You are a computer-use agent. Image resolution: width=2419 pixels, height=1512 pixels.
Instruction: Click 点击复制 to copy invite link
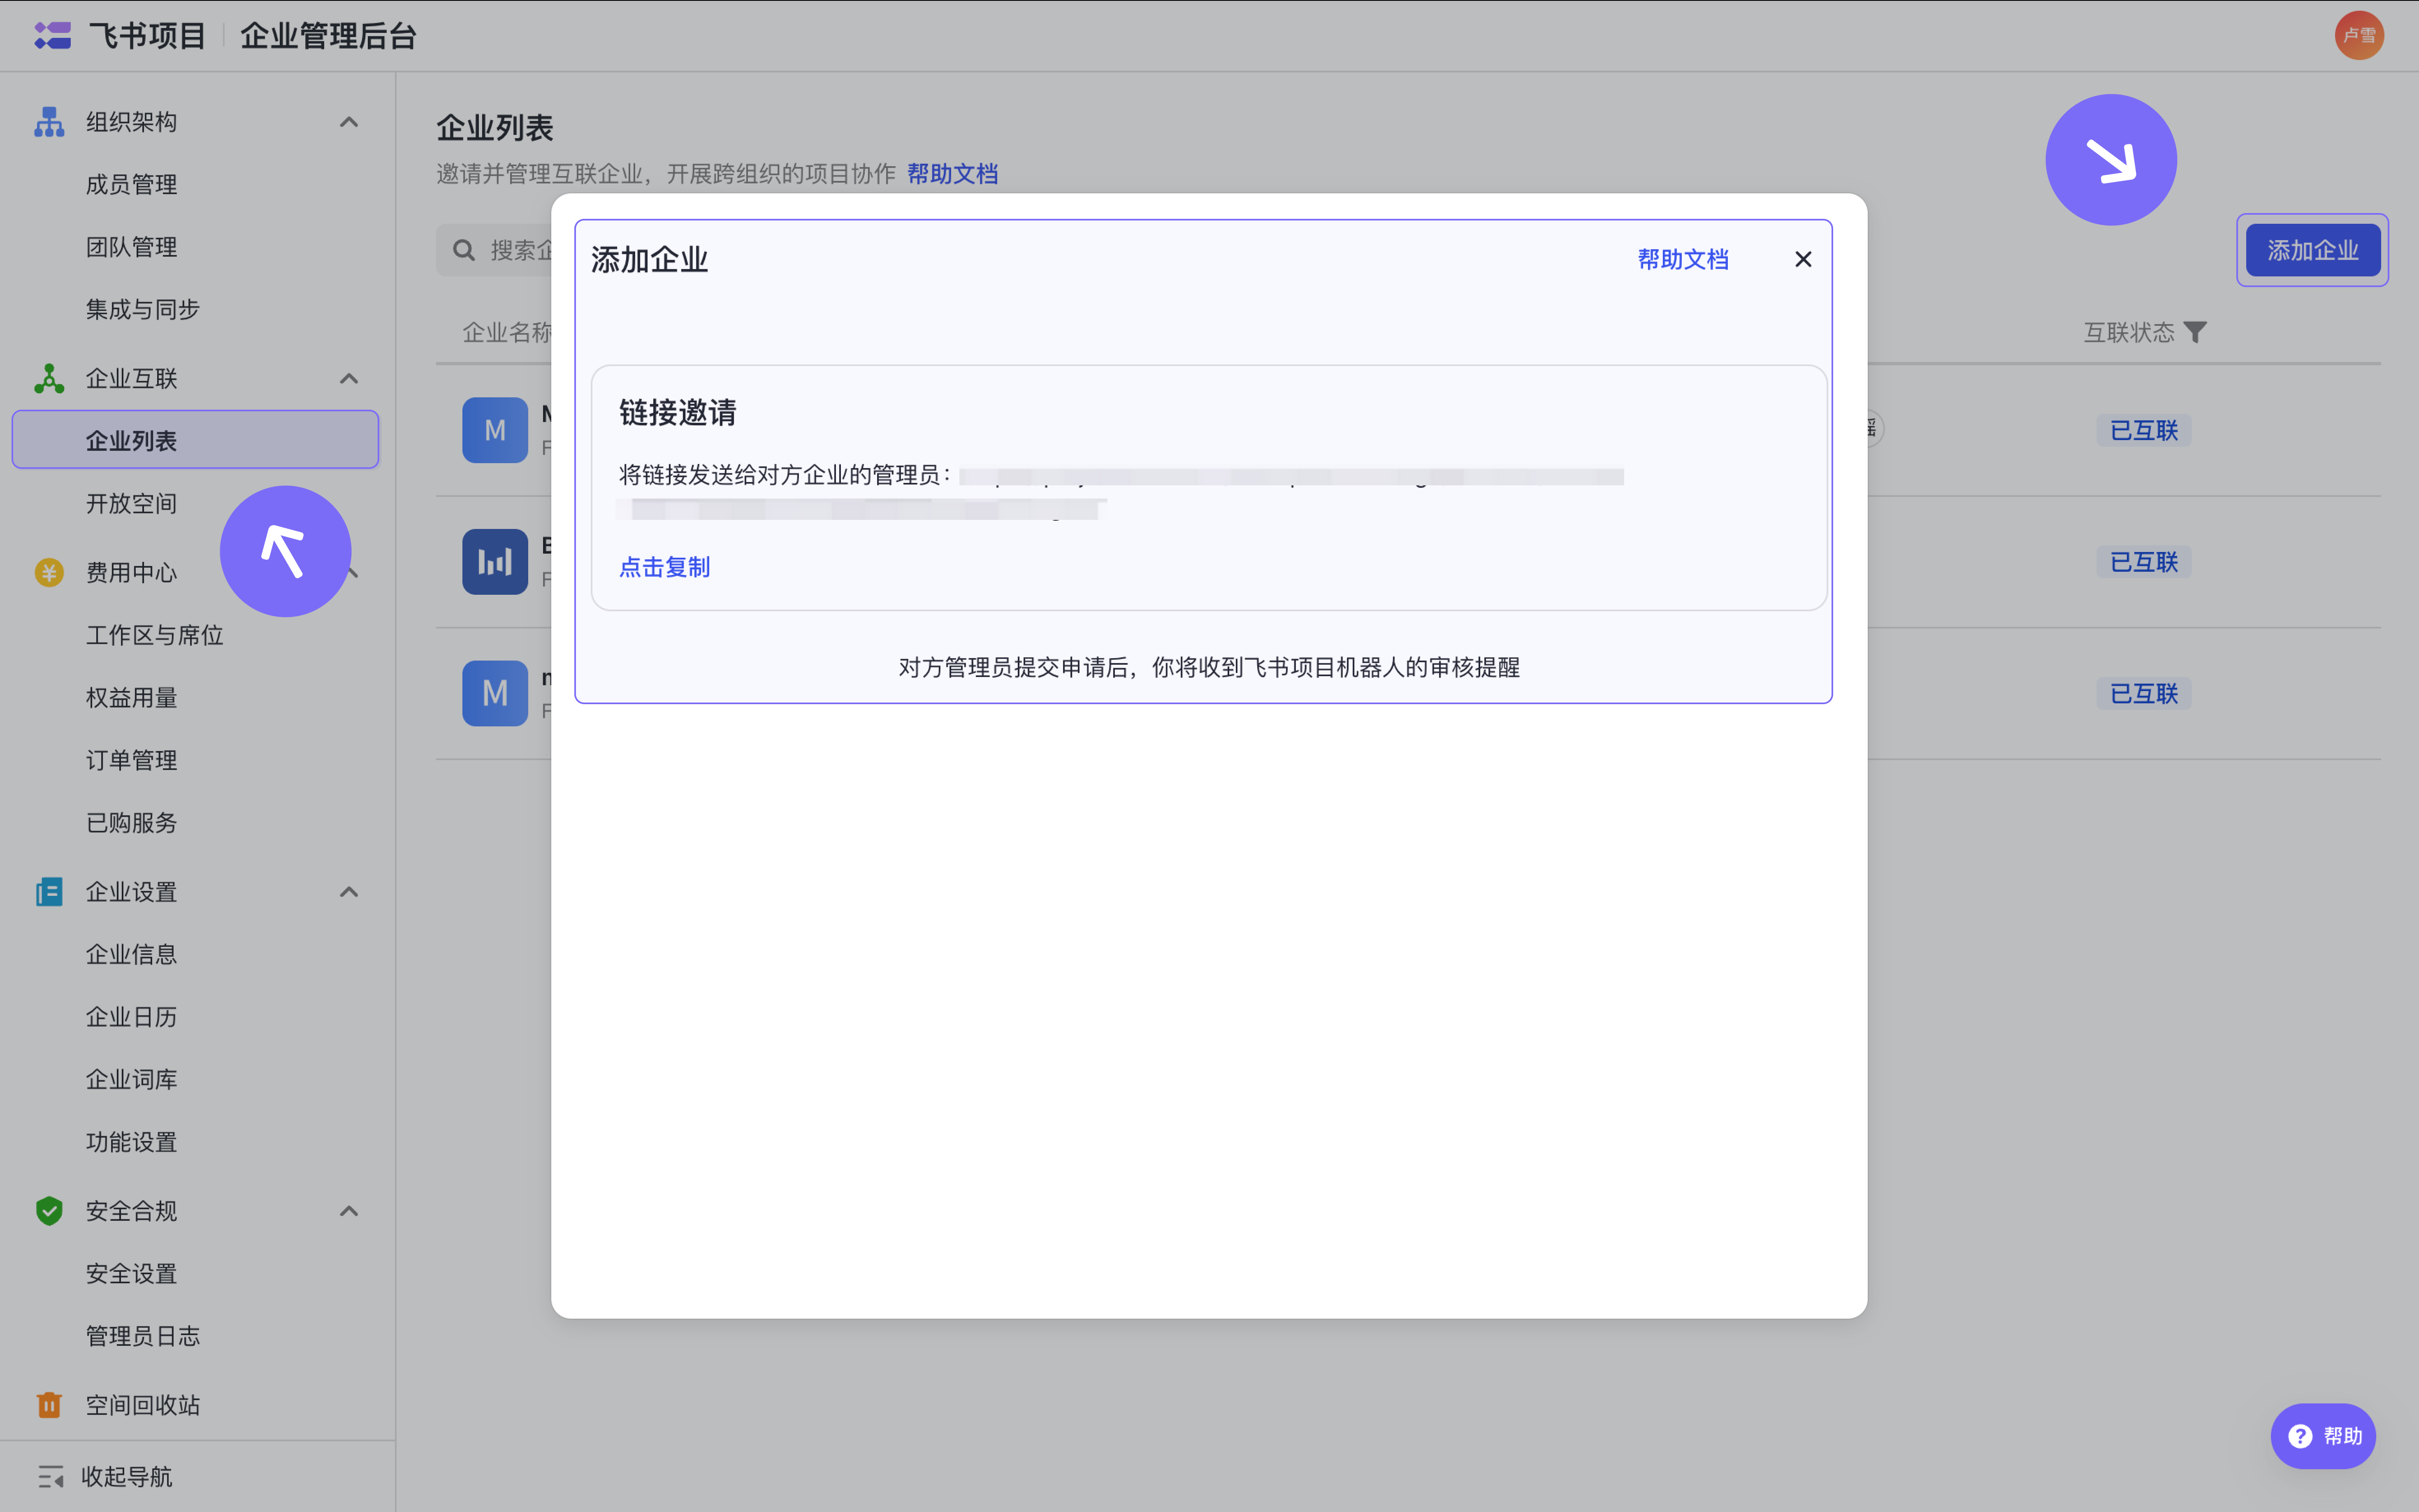pos(664,567)
